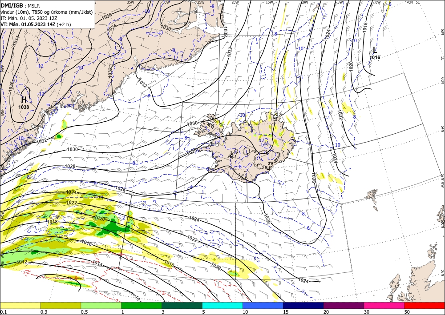This screenshot has height=315, width=445.
Task: Click the '1038' value below the H marker
Action: click(24, 107)
